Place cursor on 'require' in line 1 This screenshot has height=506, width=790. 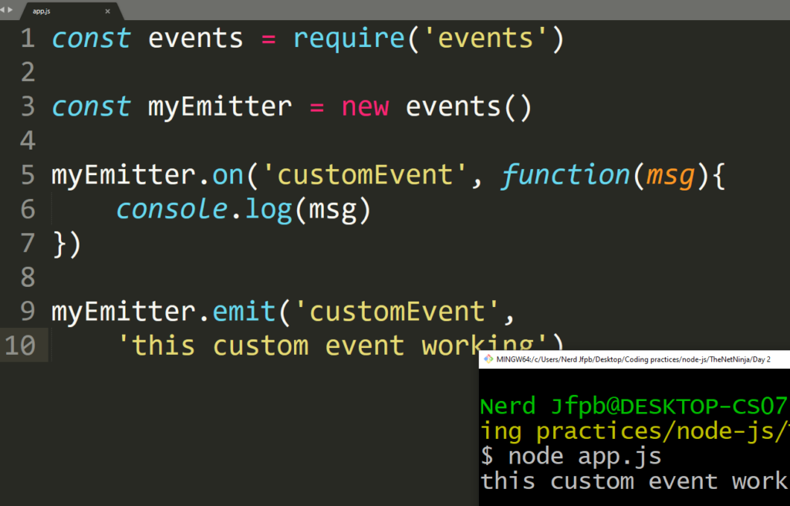[x=349, y=39]
